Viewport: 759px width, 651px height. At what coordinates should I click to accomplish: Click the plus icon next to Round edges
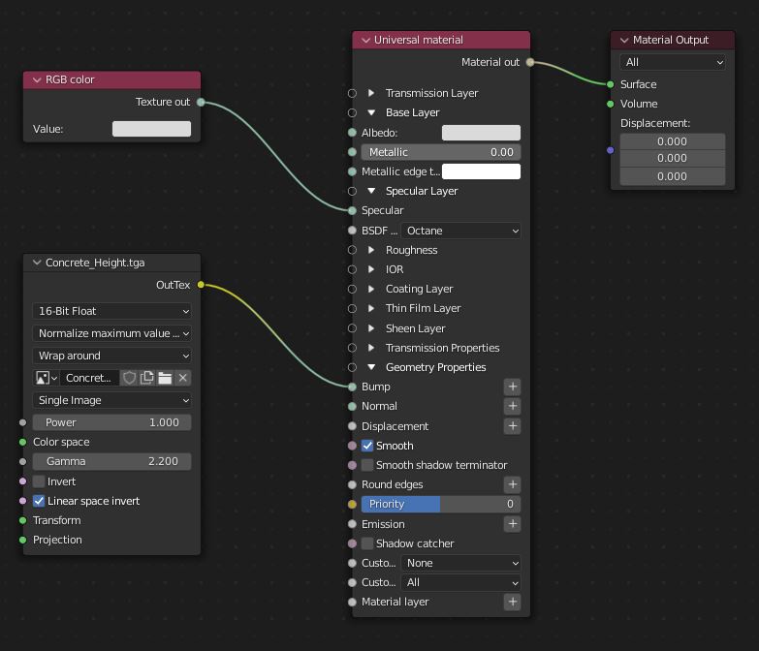(512, 484)
